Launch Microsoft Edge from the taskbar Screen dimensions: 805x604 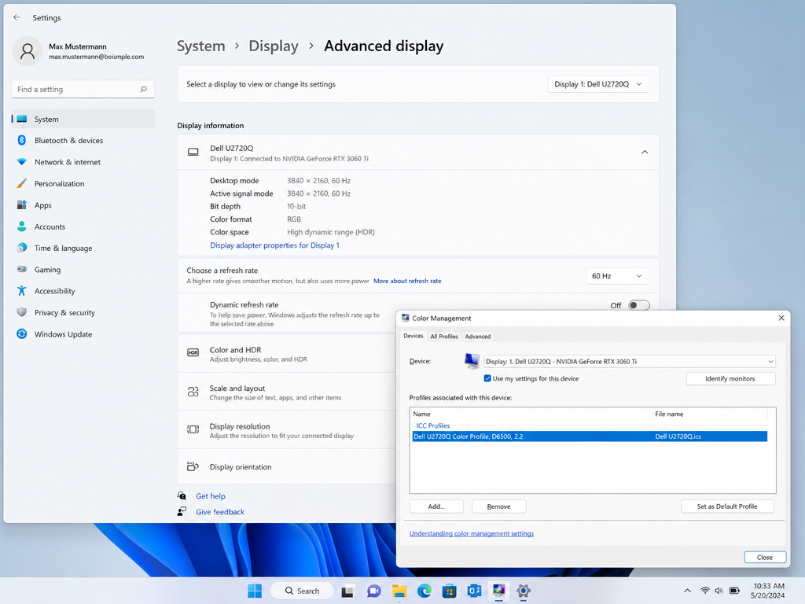pyautogui.click(x=424, y=591)
